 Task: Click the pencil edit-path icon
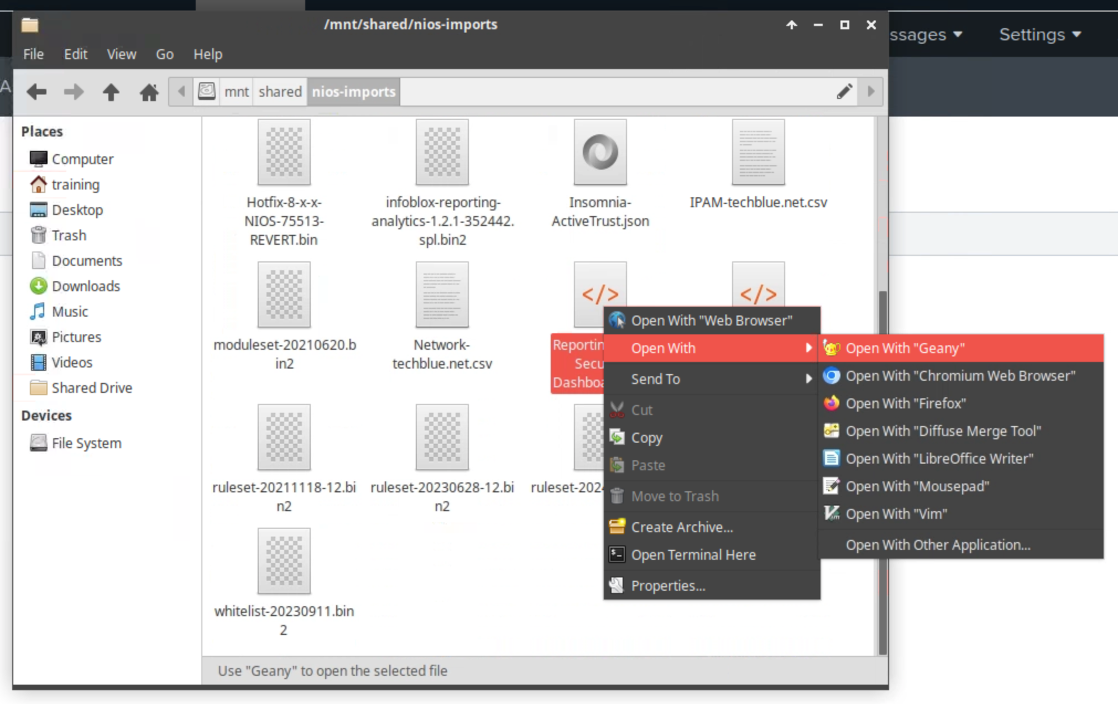[x=844, y=92]
